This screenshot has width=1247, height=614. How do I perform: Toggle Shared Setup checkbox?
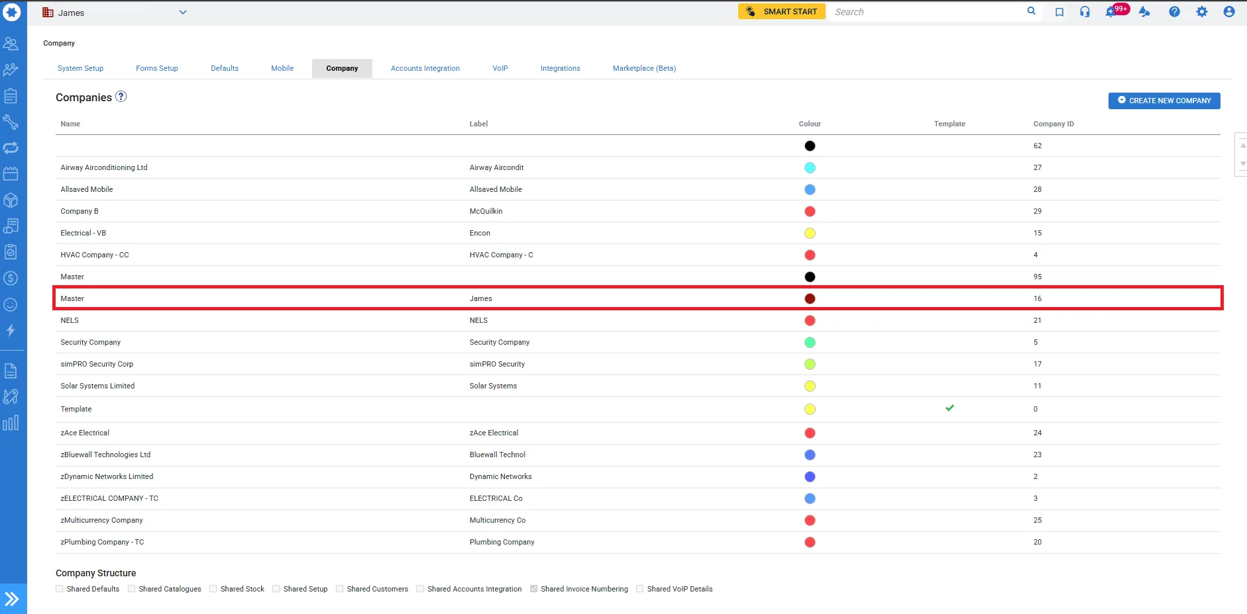click(276, 589)
